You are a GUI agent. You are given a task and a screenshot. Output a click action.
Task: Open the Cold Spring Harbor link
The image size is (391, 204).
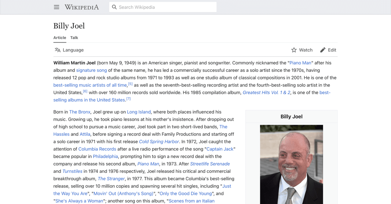click(x=159, y=142)
